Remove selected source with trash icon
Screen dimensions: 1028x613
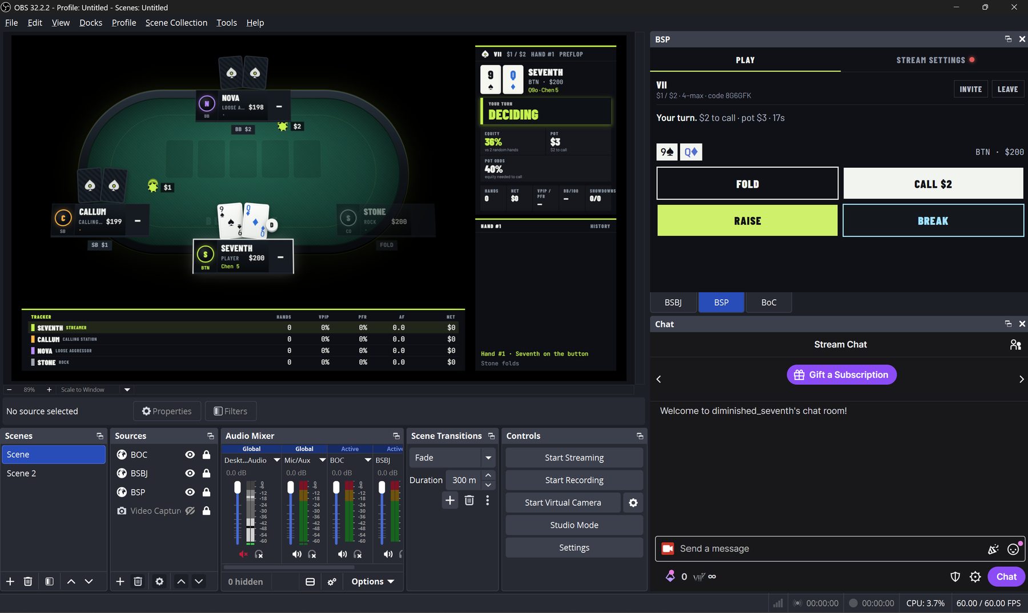[x=138, y=581]
